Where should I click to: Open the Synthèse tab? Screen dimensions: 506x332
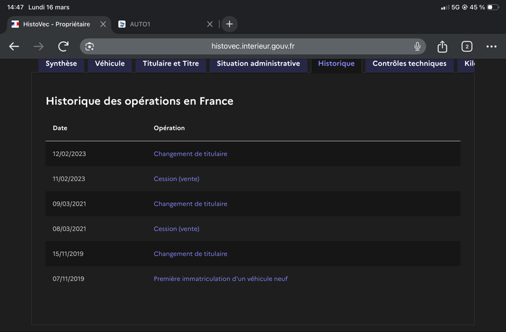[x=61, y=64]
